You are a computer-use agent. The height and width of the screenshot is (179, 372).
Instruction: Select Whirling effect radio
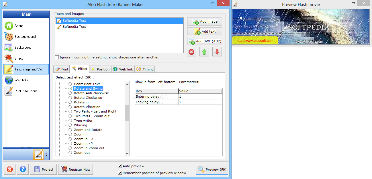click(70, 125)
